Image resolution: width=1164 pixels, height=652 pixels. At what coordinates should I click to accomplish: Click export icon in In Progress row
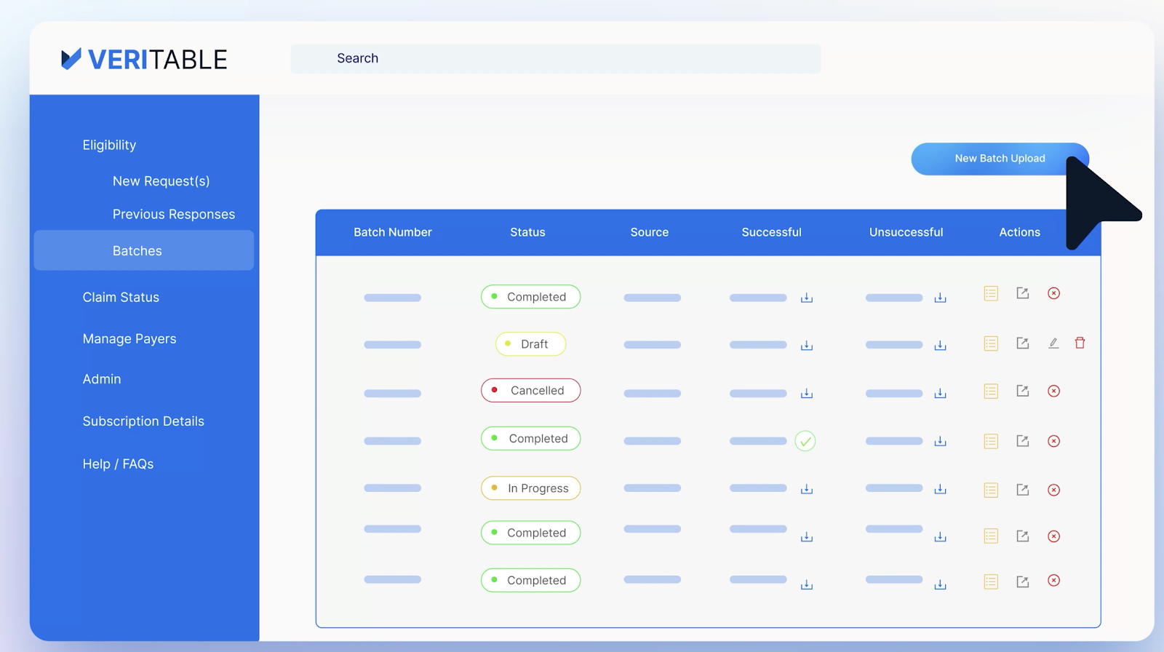pyautogui.click(x=1022, y=490)
